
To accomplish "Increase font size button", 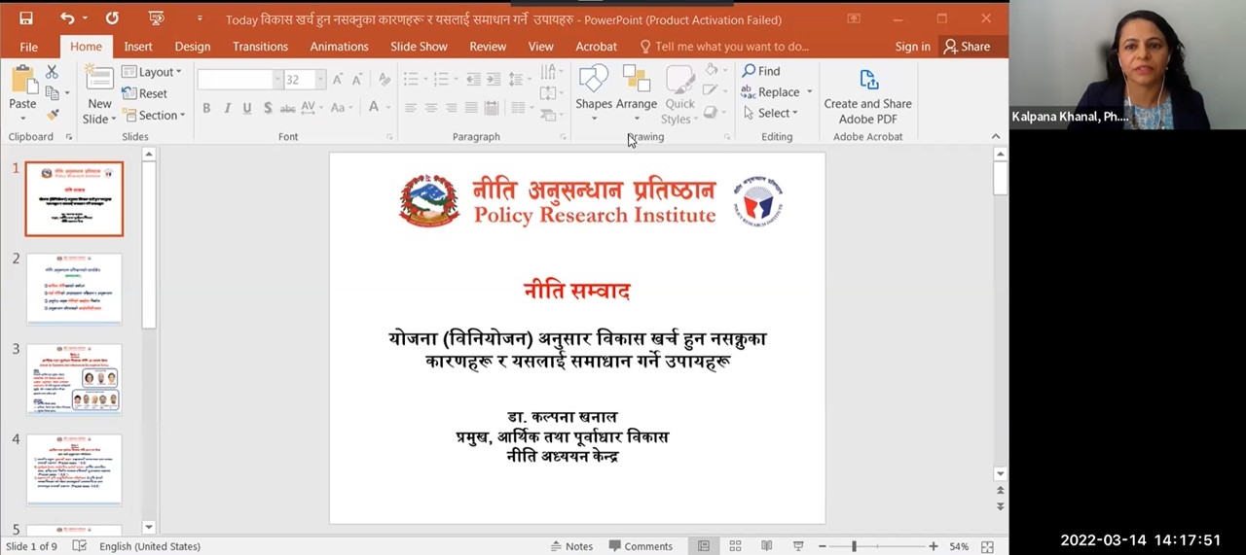I will (x=338, y=80).
